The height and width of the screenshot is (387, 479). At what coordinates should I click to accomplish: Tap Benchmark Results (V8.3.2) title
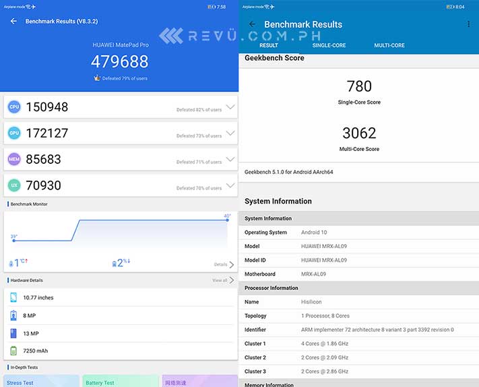click(x=61, y=21)
